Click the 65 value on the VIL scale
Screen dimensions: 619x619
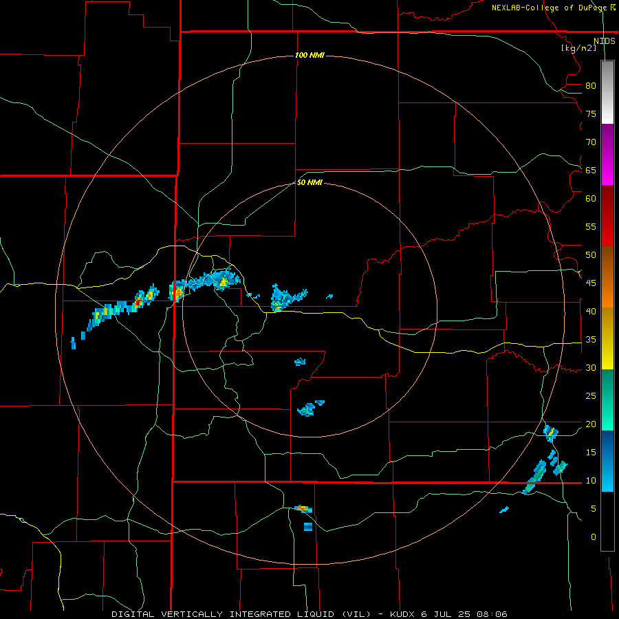[x=591, y=170]
